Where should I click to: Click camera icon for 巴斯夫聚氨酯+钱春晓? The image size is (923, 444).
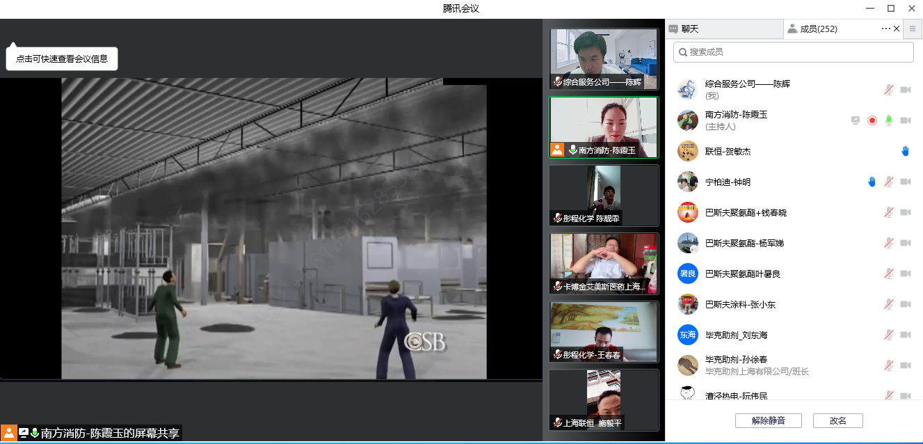point(906,212)
